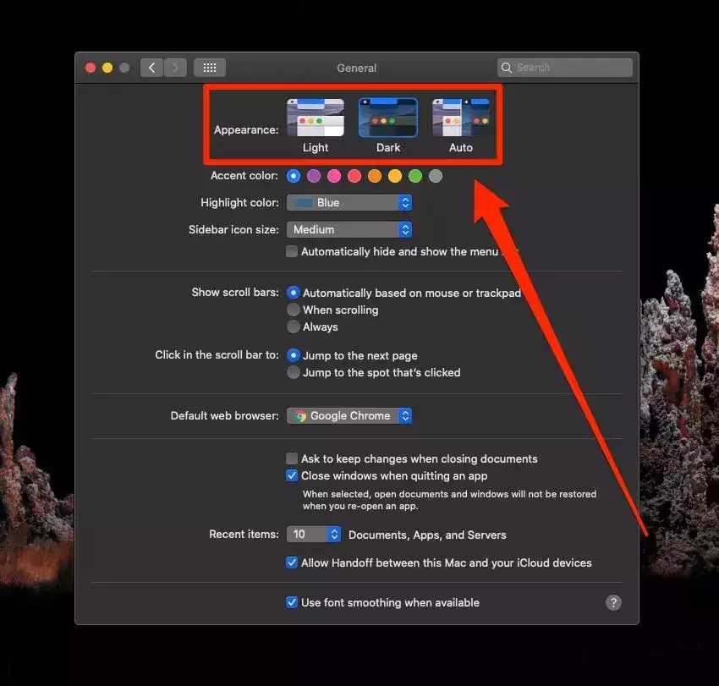This screenshot has height=686, width=719.
Task: Click the Dark label under the appearance options
Action: pos(388,148)
